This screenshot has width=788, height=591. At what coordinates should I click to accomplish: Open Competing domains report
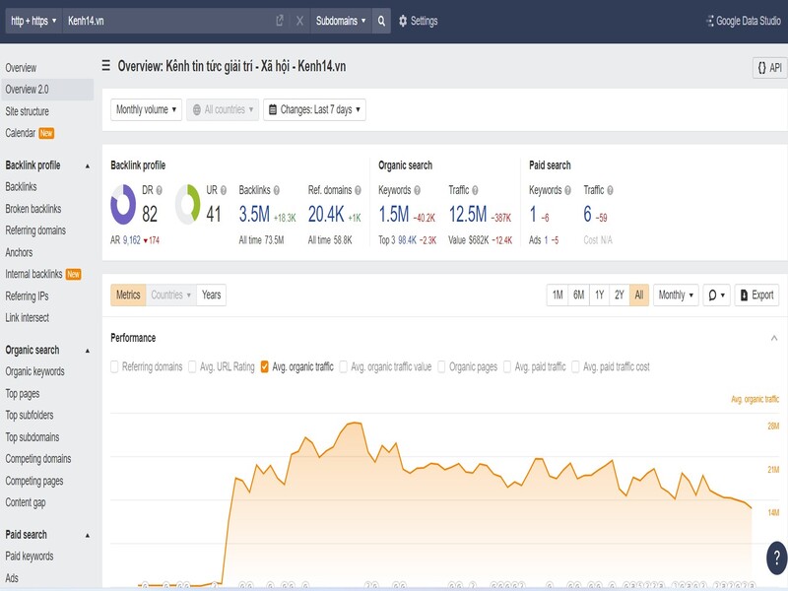(x=38, y=459)
